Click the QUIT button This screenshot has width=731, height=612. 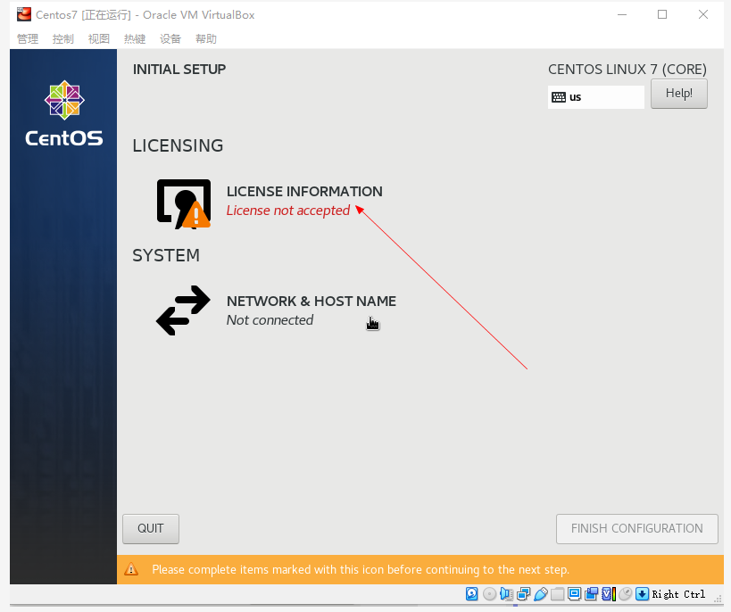coord(151,528)
